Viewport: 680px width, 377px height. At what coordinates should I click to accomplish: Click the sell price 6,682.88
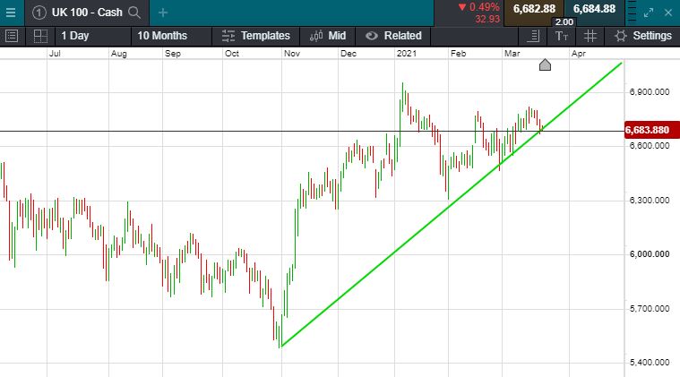[533, 9]
